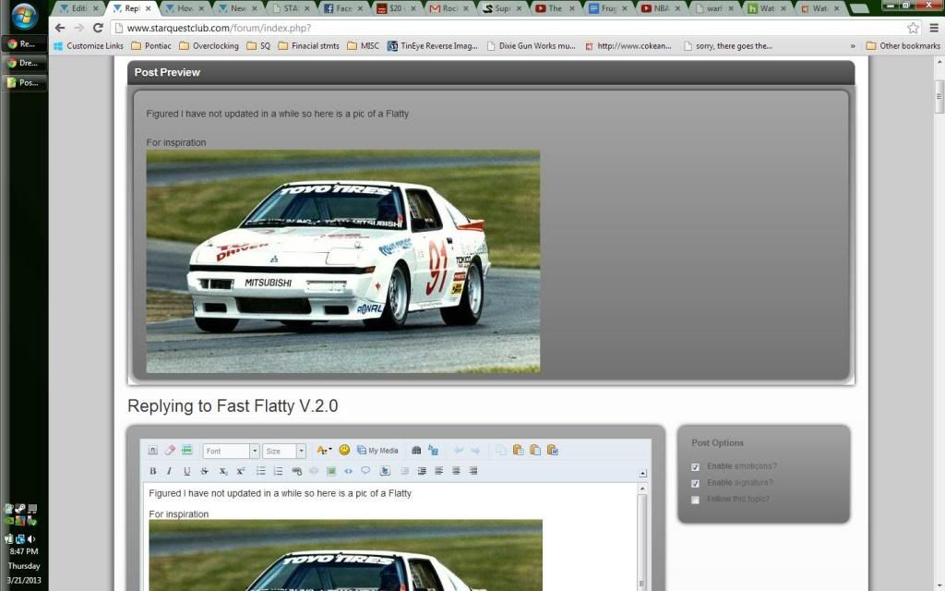The width and height of the screenshot is (945, 591).
Task: Open Customize Links bookmark
Action: pos(88,46)
